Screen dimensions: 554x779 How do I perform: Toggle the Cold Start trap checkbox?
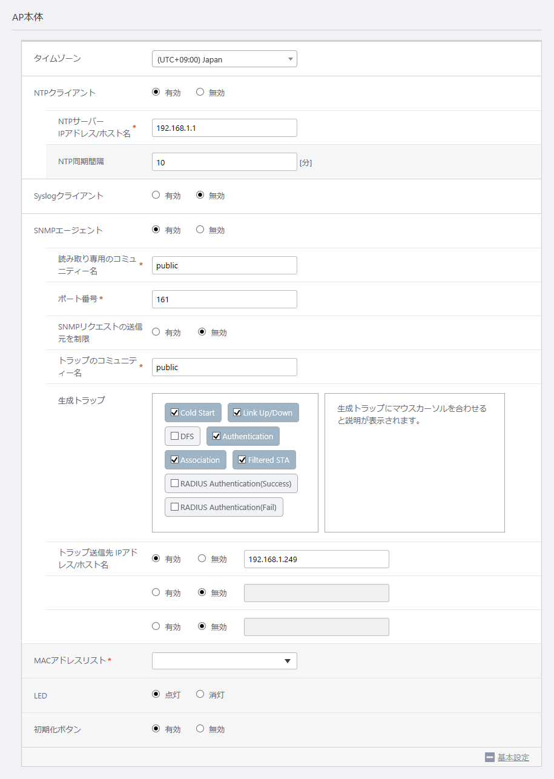tap(175, 413)
